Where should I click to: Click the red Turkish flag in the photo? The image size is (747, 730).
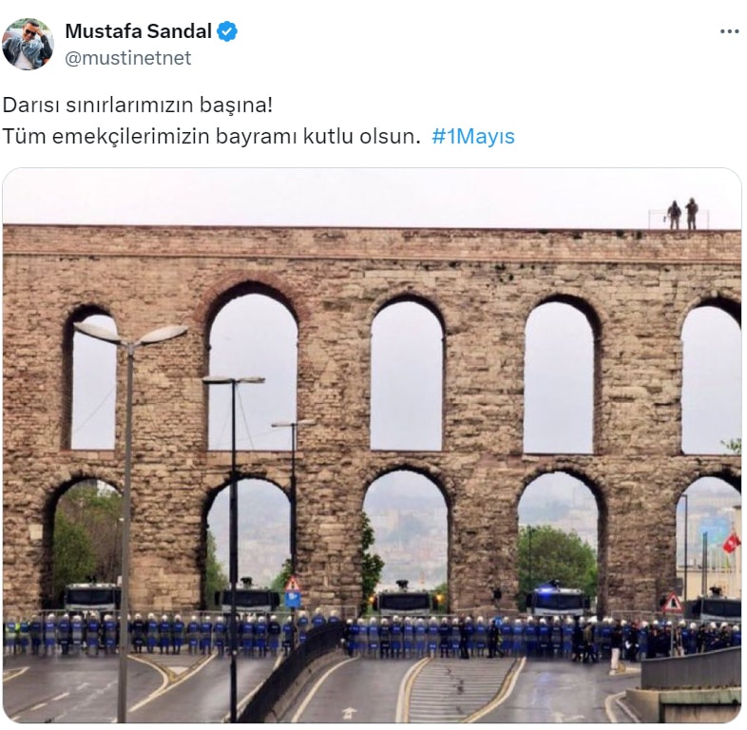[x=732, y=543]
